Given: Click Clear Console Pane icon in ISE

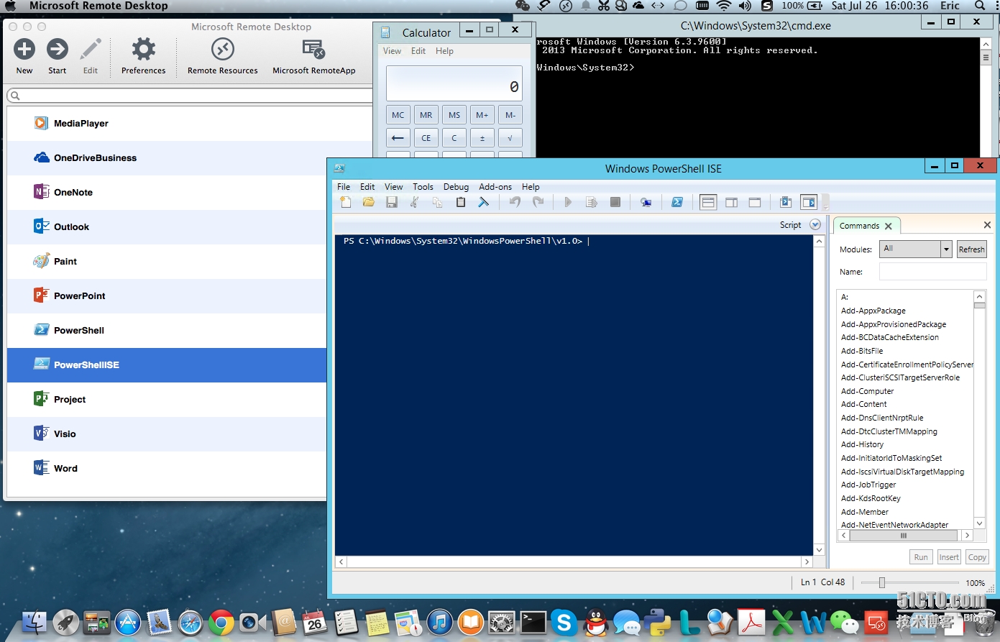Looking at the screenshot, I should [484, 203].
